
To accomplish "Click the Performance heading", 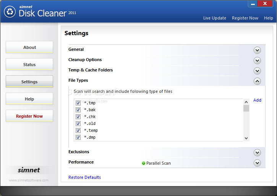I will (81, 162).
